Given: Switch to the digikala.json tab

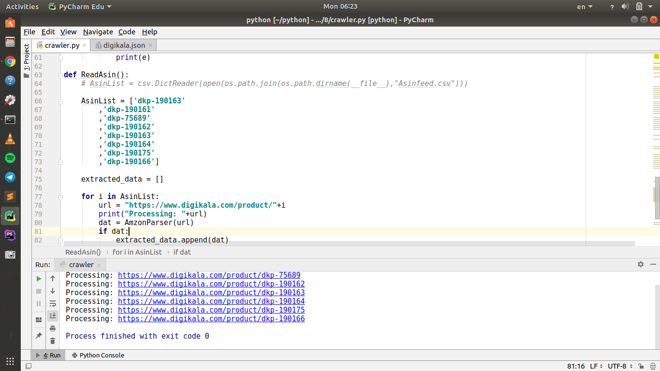Looking at the screenshot, I should pos(124,45).
